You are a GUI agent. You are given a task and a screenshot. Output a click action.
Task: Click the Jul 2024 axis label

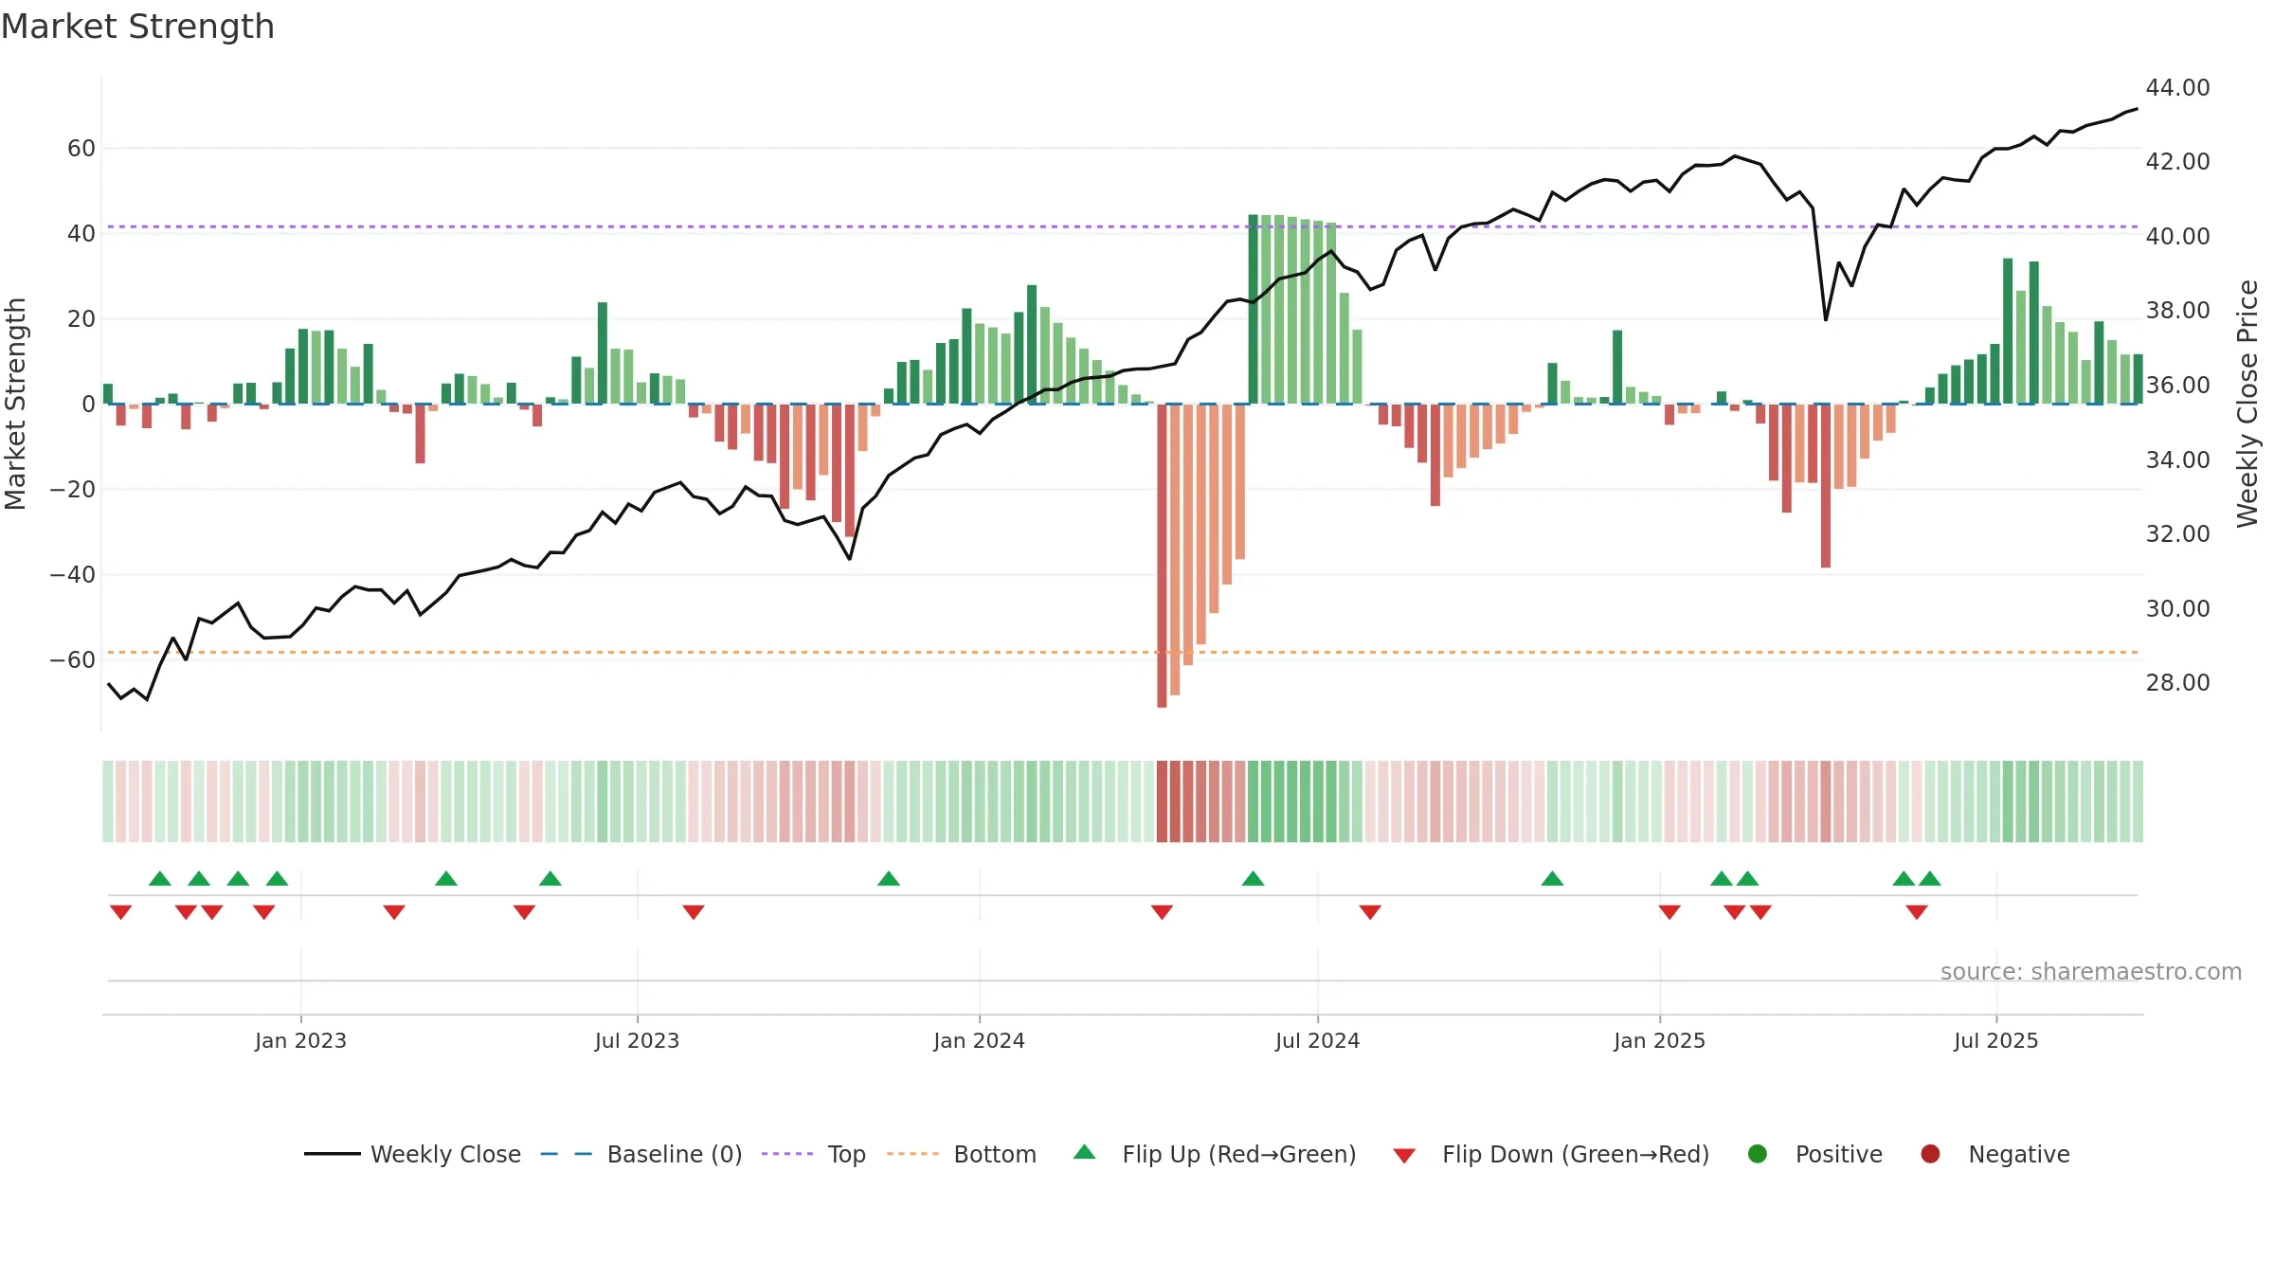pos(1317,1040)
